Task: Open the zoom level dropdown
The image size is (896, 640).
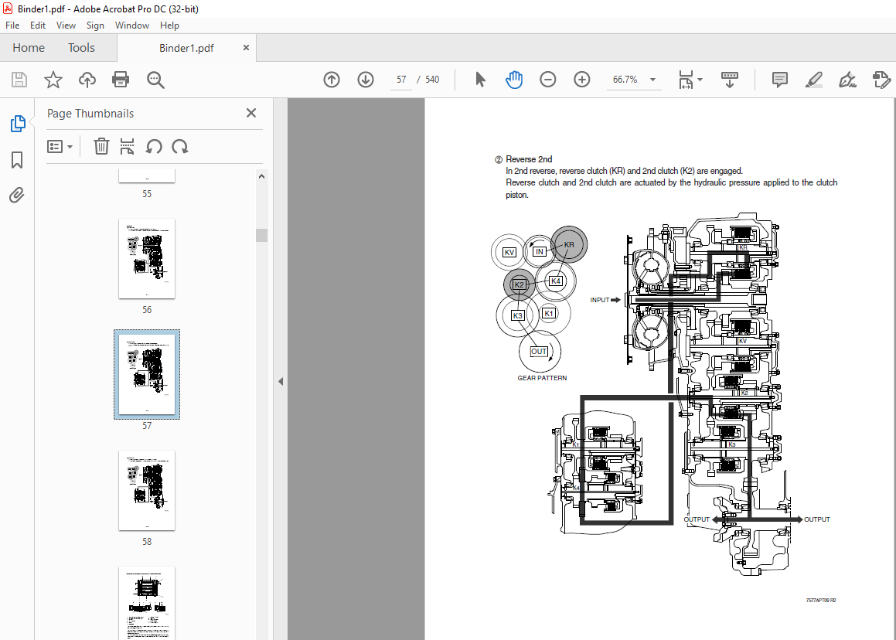Action: coord(652,80)
